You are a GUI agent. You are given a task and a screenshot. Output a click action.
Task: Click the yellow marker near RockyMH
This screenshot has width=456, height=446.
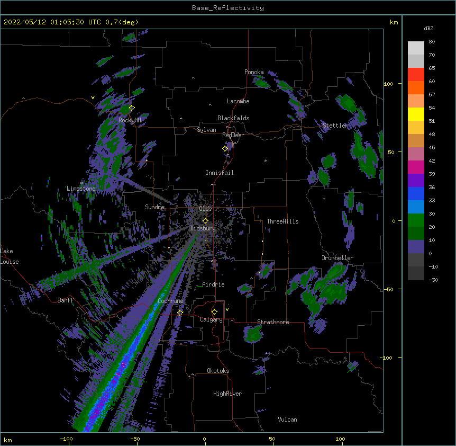tap(132, 108)
